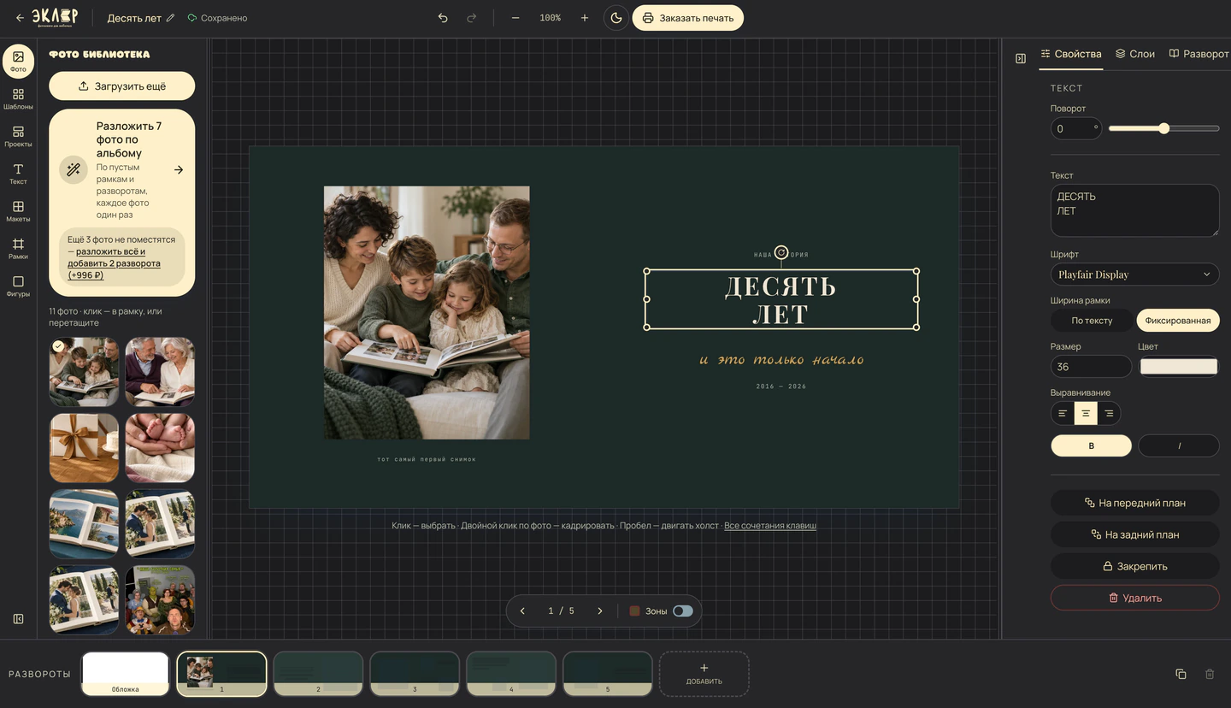Align text to the center
The image size is (1231, 708).
[1086, 414]
